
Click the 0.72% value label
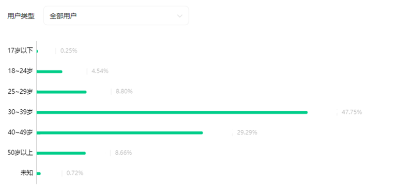(75, 173)
